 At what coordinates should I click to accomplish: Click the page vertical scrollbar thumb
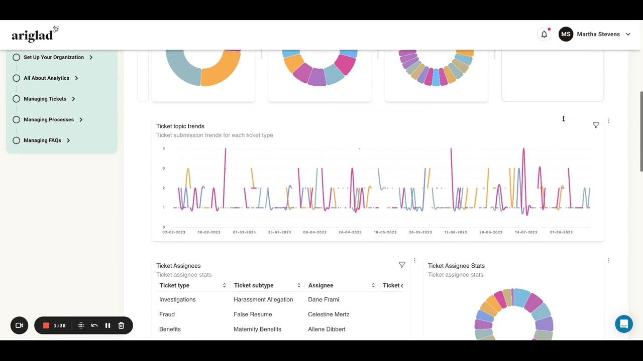[x=641, y=132]
